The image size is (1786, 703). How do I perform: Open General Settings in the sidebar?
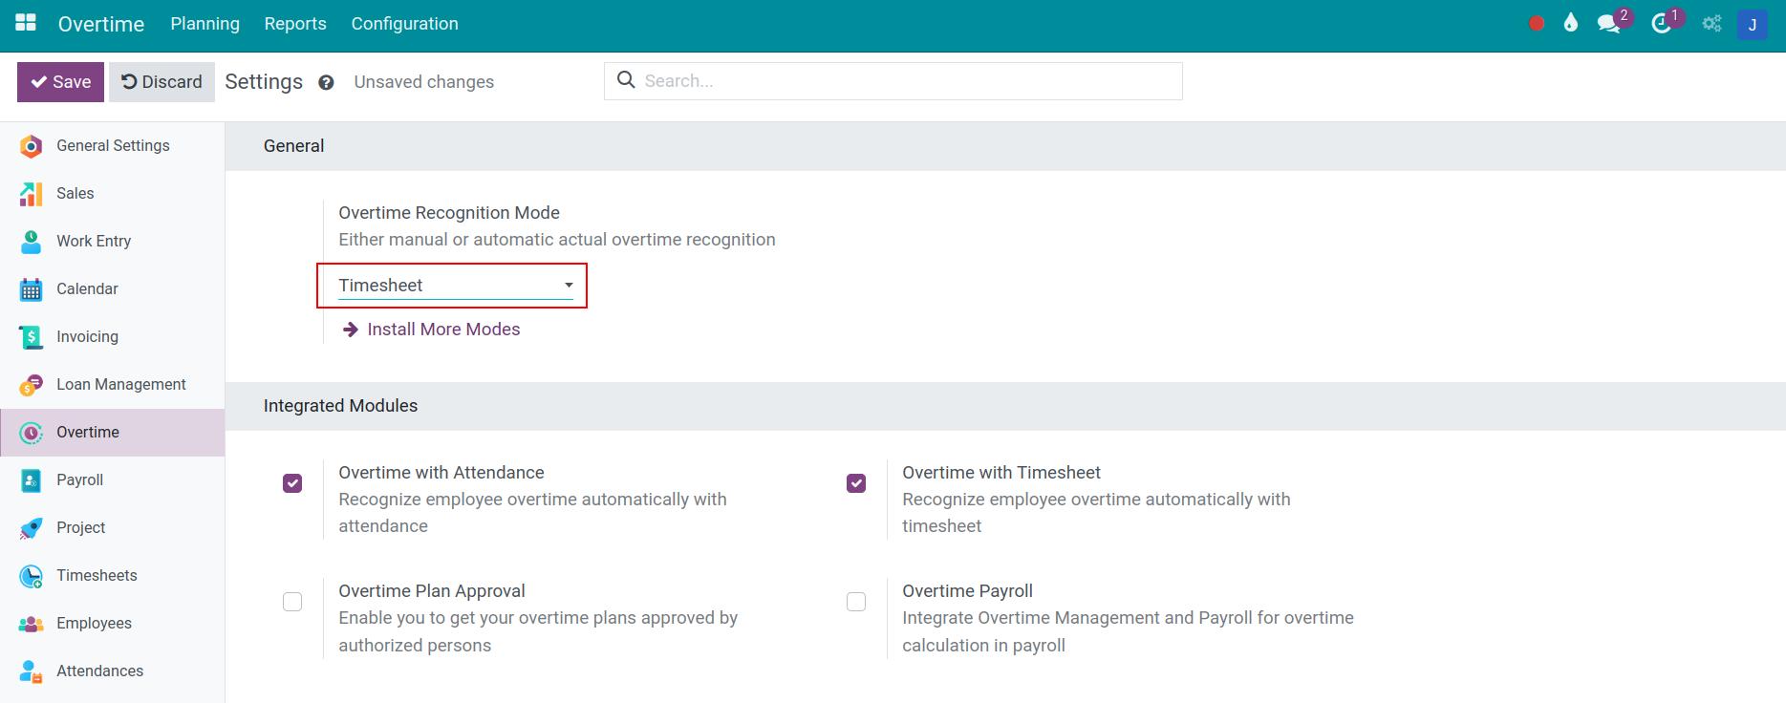click(113, 146)
